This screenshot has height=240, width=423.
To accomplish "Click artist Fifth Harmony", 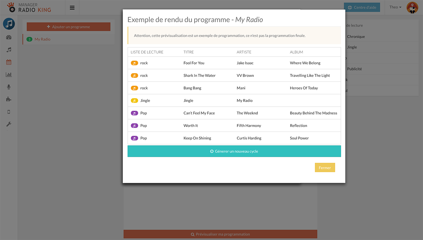I will click(249, 126).
